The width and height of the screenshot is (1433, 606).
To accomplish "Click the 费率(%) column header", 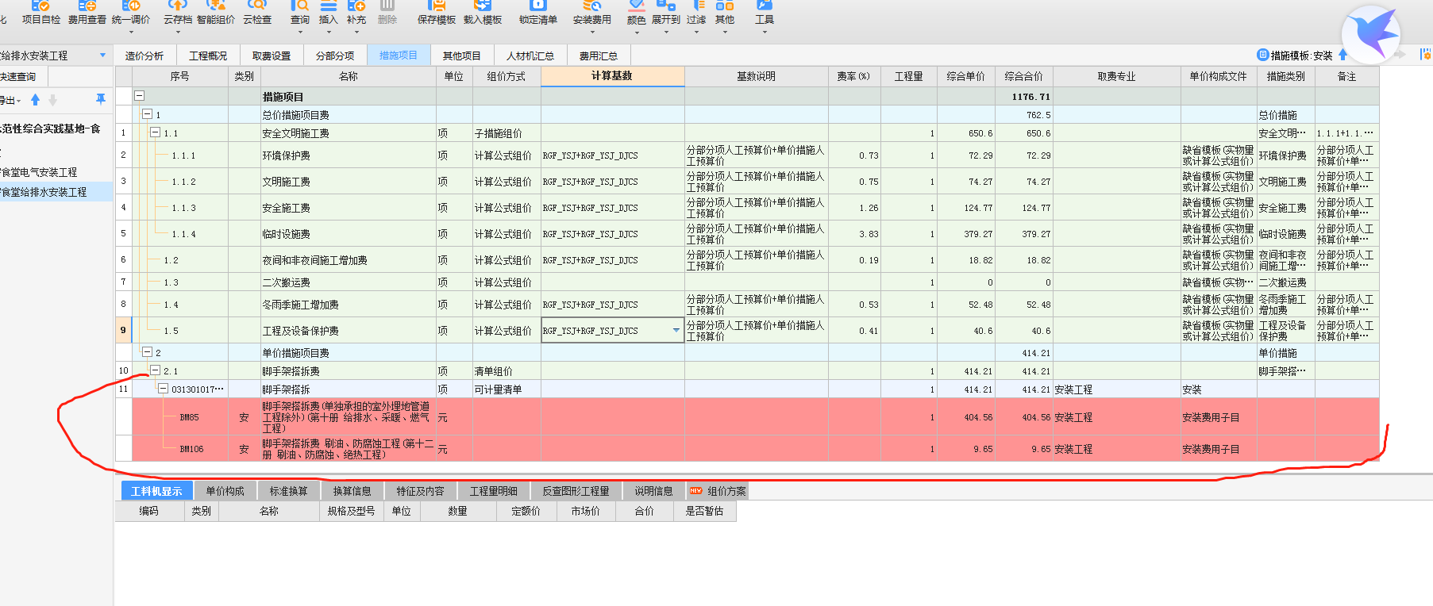I will (853, 76).
